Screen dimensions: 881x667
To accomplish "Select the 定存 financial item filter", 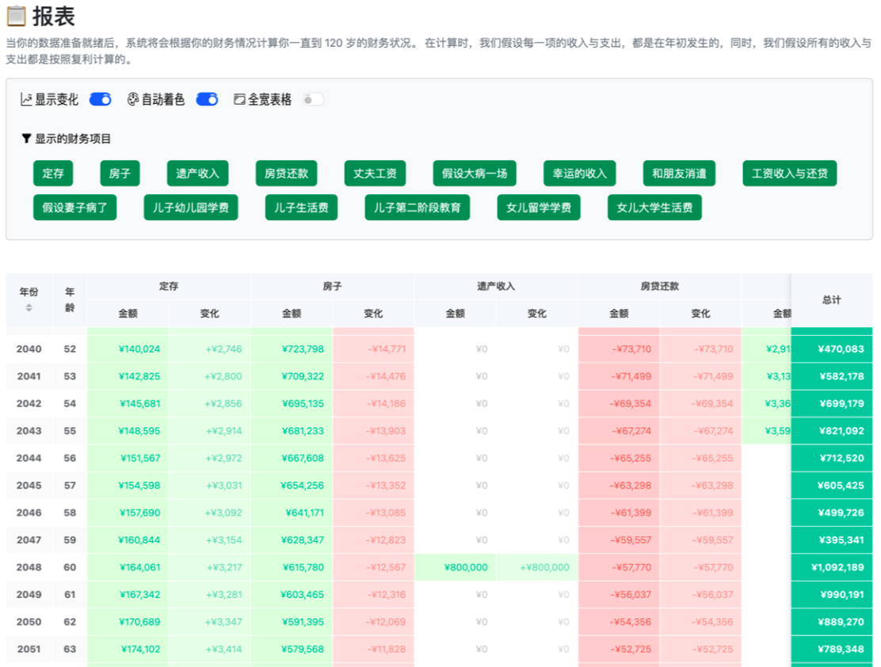I will (53, 173).
